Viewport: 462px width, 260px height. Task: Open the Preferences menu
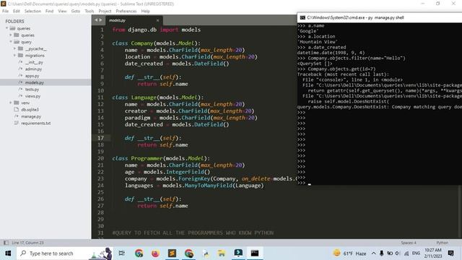point(126,11)
